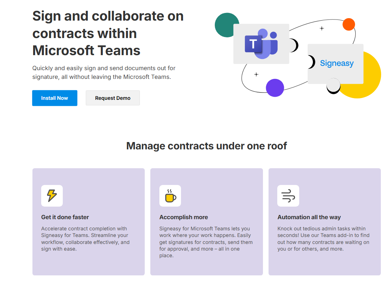Click the 'Quickly and easily sign' subtitle text
The width and height of the screenshot is (392, 282).
(104, 73)
